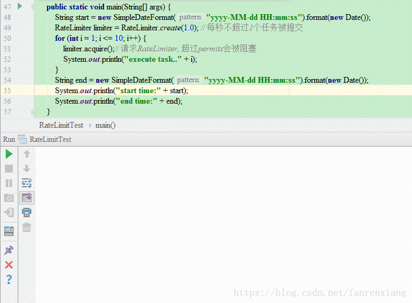Click the green run gutter arrow beside main
Image resolution: width=412 pixels, height=303 pixels.
coord(20,6)
